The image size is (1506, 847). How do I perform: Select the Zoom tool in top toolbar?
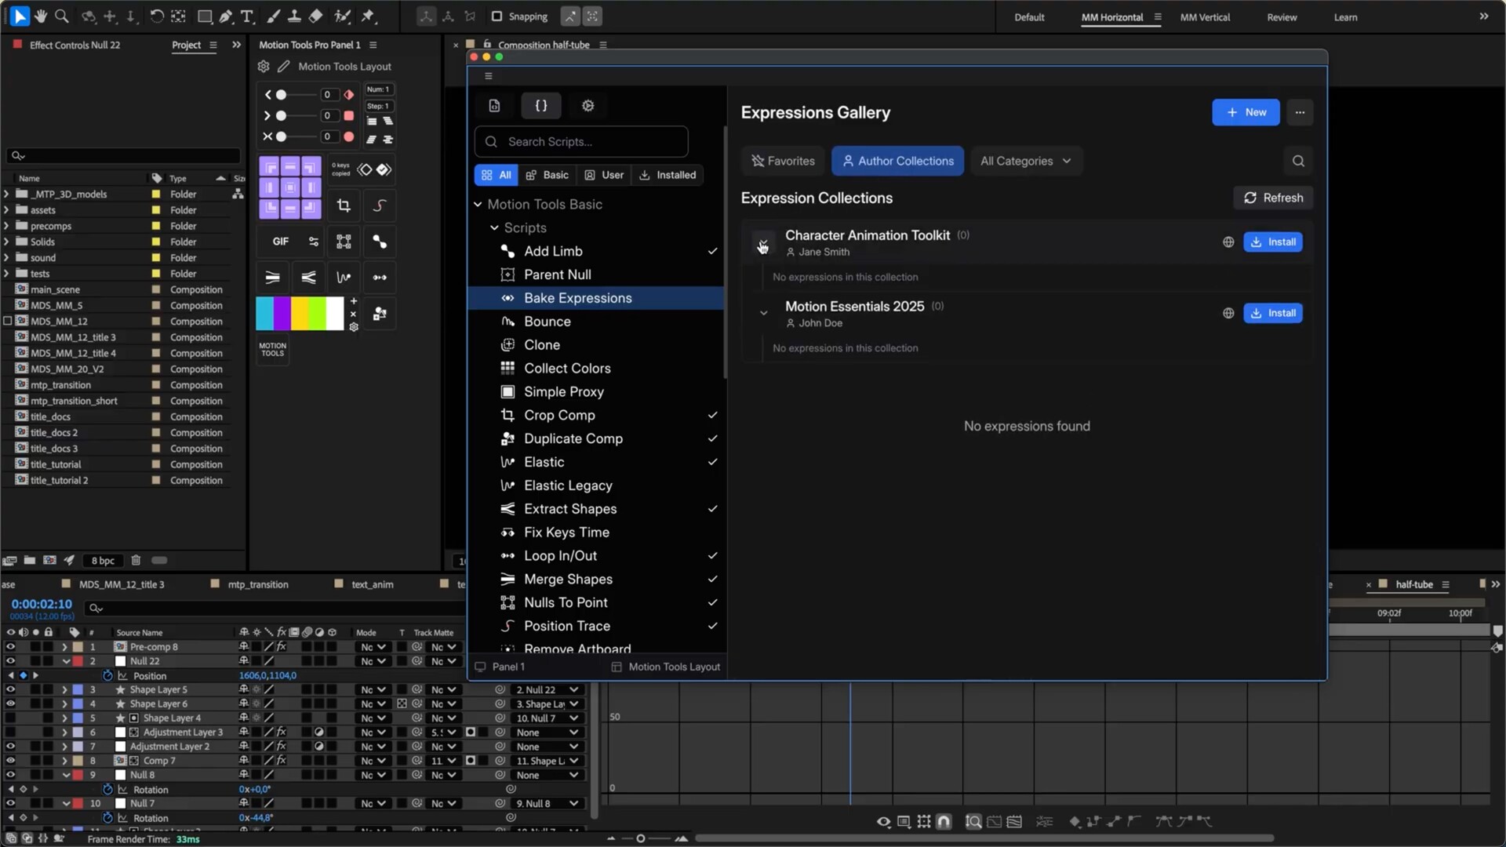pyautogui.click(x=61, y=16)
